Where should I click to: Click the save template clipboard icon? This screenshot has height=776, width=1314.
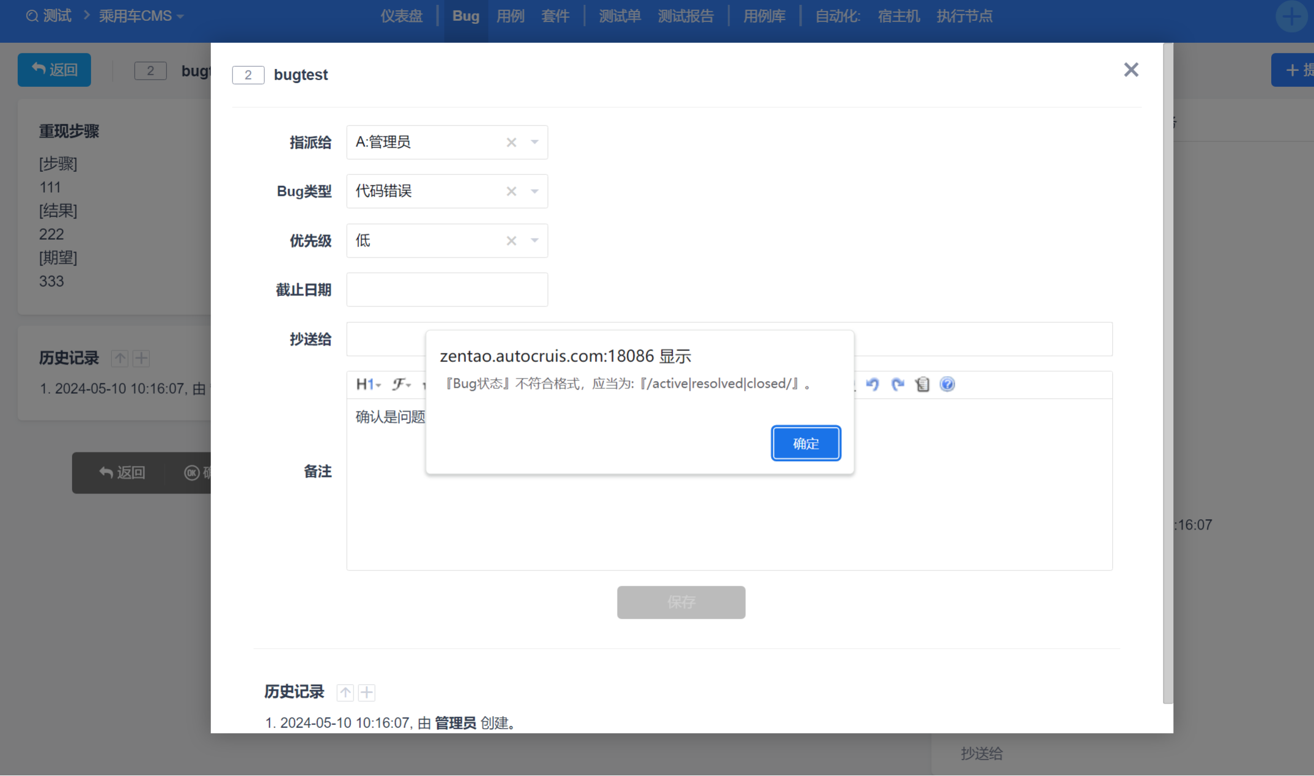pos(922,384)
